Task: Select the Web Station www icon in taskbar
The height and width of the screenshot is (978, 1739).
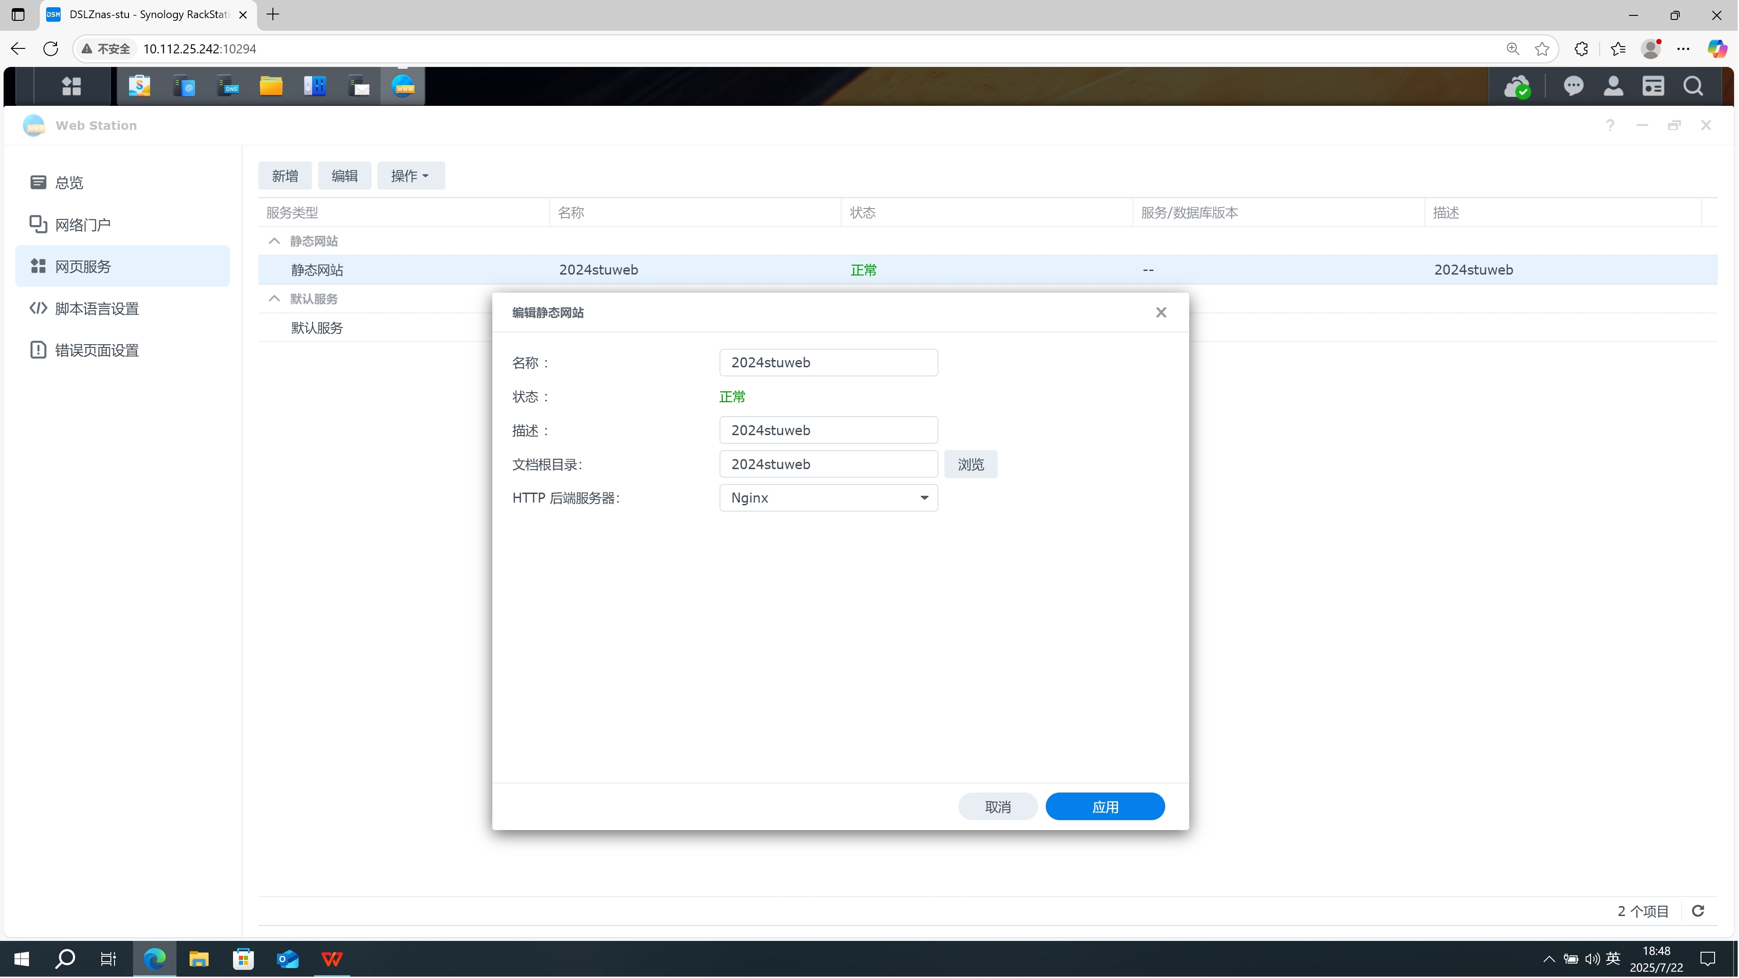Action: pos(403,86)
